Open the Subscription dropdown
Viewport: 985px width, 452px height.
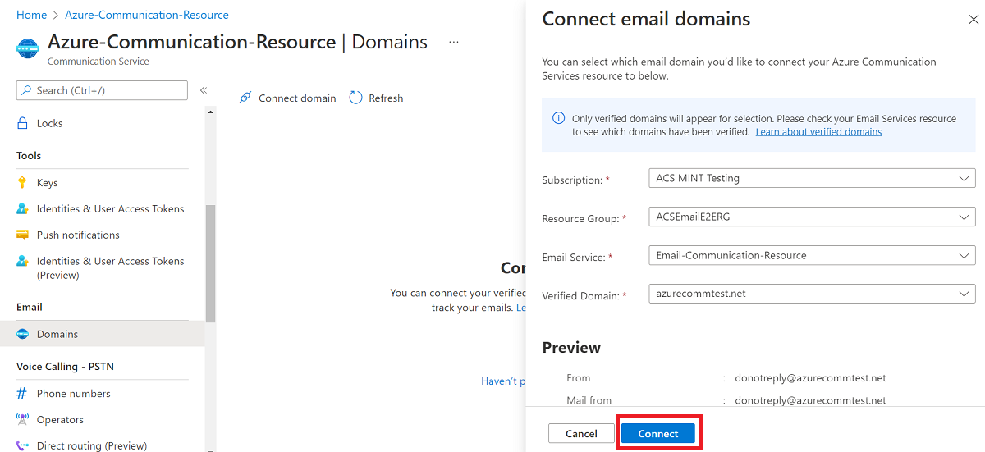click(x=811, y=178)
